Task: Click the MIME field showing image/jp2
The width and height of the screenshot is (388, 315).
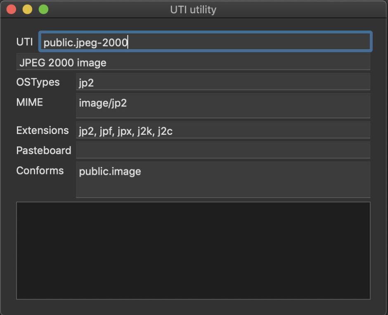Action: 223,106
